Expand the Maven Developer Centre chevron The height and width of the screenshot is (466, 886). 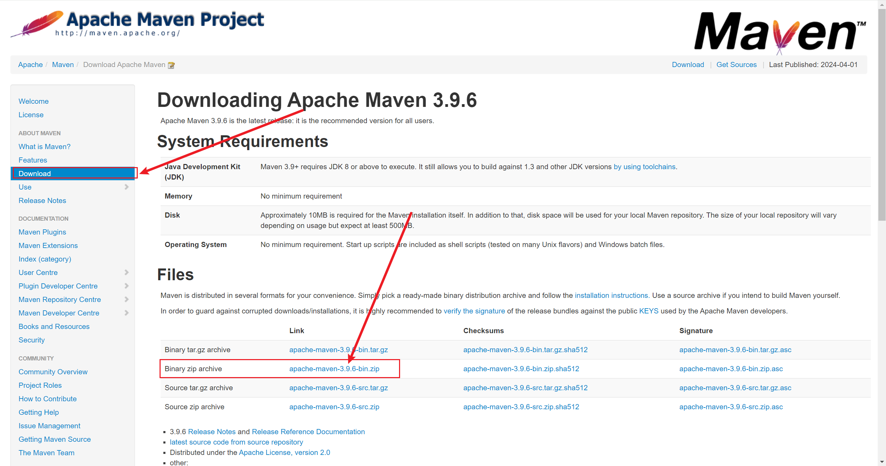(126, 313)
